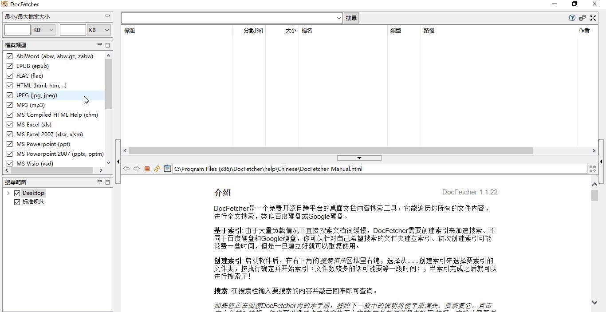Click results table scroll right arrow
The image size is (606, 312).
(594, 150)
